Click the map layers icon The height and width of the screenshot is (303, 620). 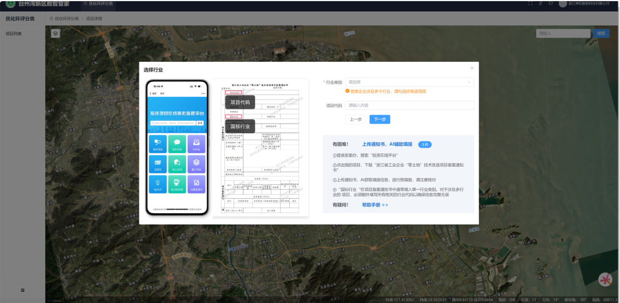(55, 33)
